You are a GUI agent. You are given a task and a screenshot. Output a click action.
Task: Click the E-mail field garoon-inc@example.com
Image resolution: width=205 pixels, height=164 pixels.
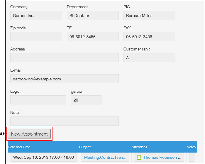65,79
